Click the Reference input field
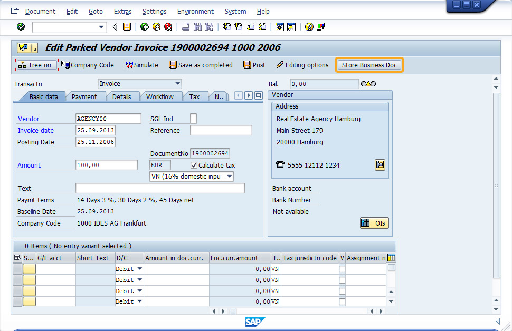 [x=221, y=130]
